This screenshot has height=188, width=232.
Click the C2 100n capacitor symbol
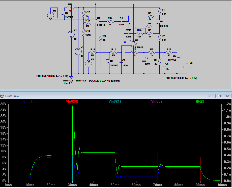coord(121,63)
